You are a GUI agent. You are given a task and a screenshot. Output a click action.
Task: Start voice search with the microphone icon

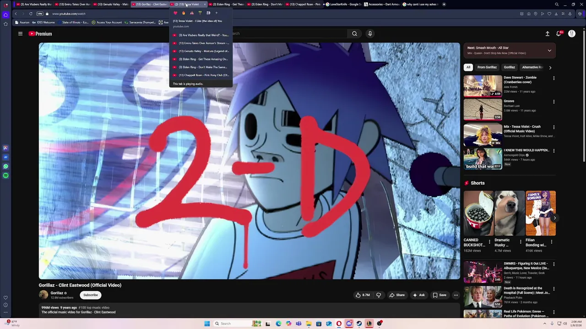(x=370, y=33)
